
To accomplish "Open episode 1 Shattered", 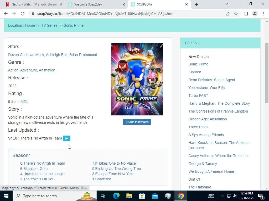I will click(102, 179).
